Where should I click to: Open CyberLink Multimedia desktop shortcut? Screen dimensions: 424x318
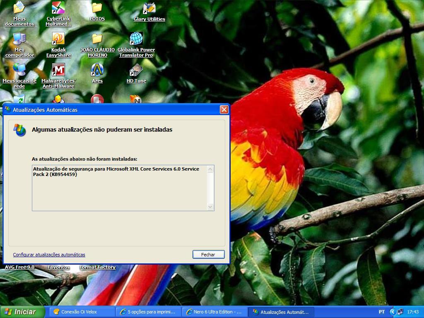pos(58,14)
